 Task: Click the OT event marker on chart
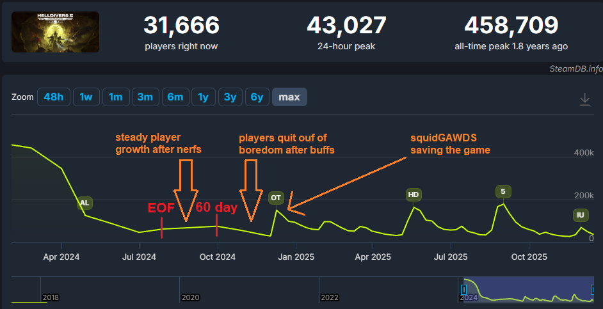276,198
